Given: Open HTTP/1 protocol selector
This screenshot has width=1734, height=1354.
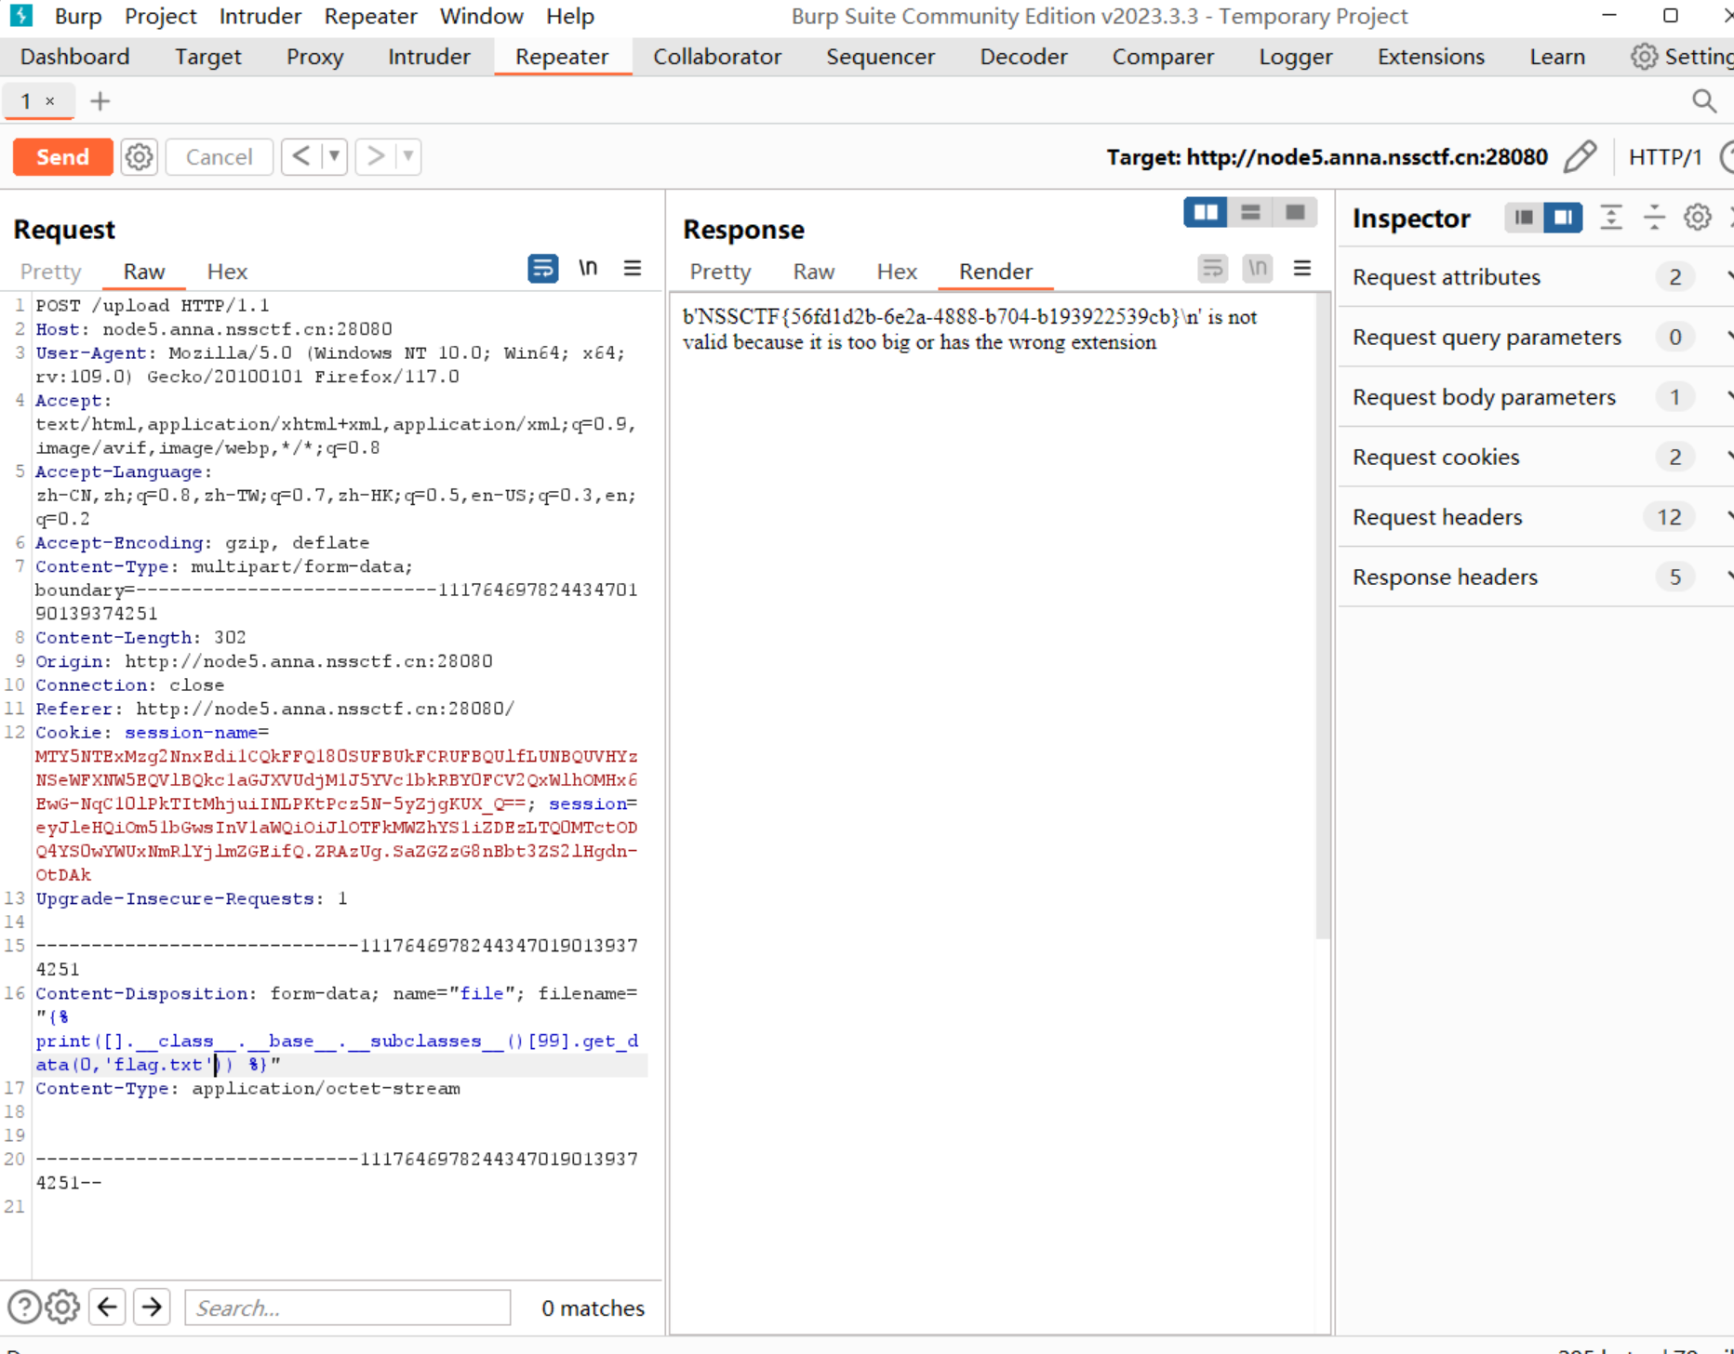Looking at the screenshot, I should [1664, 156].
